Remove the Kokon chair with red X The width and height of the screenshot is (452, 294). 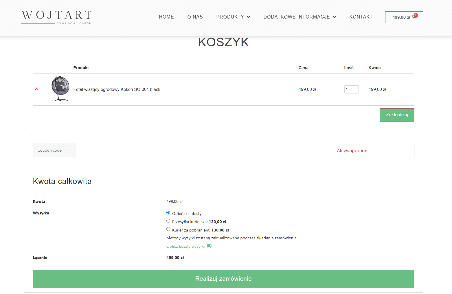(x=36, y=89)
